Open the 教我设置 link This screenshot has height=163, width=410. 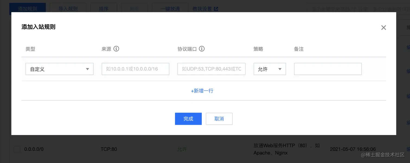pyautogui.click(x=202, y=9)
